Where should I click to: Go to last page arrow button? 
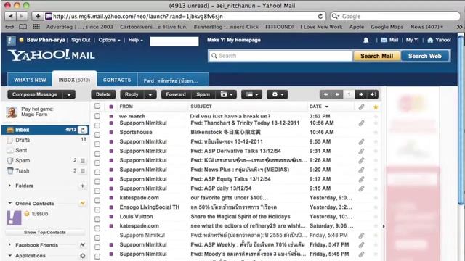pos(373,94)
